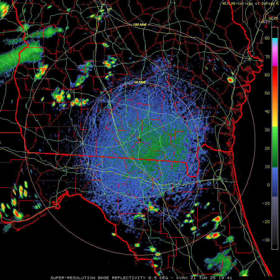The image size is (280, 280).
Task: Click the -20 value on dBZ scale
Action: [266, 222]
